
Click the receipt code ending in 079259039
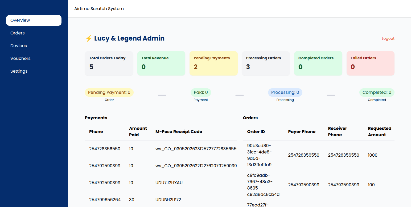point(196,166)
